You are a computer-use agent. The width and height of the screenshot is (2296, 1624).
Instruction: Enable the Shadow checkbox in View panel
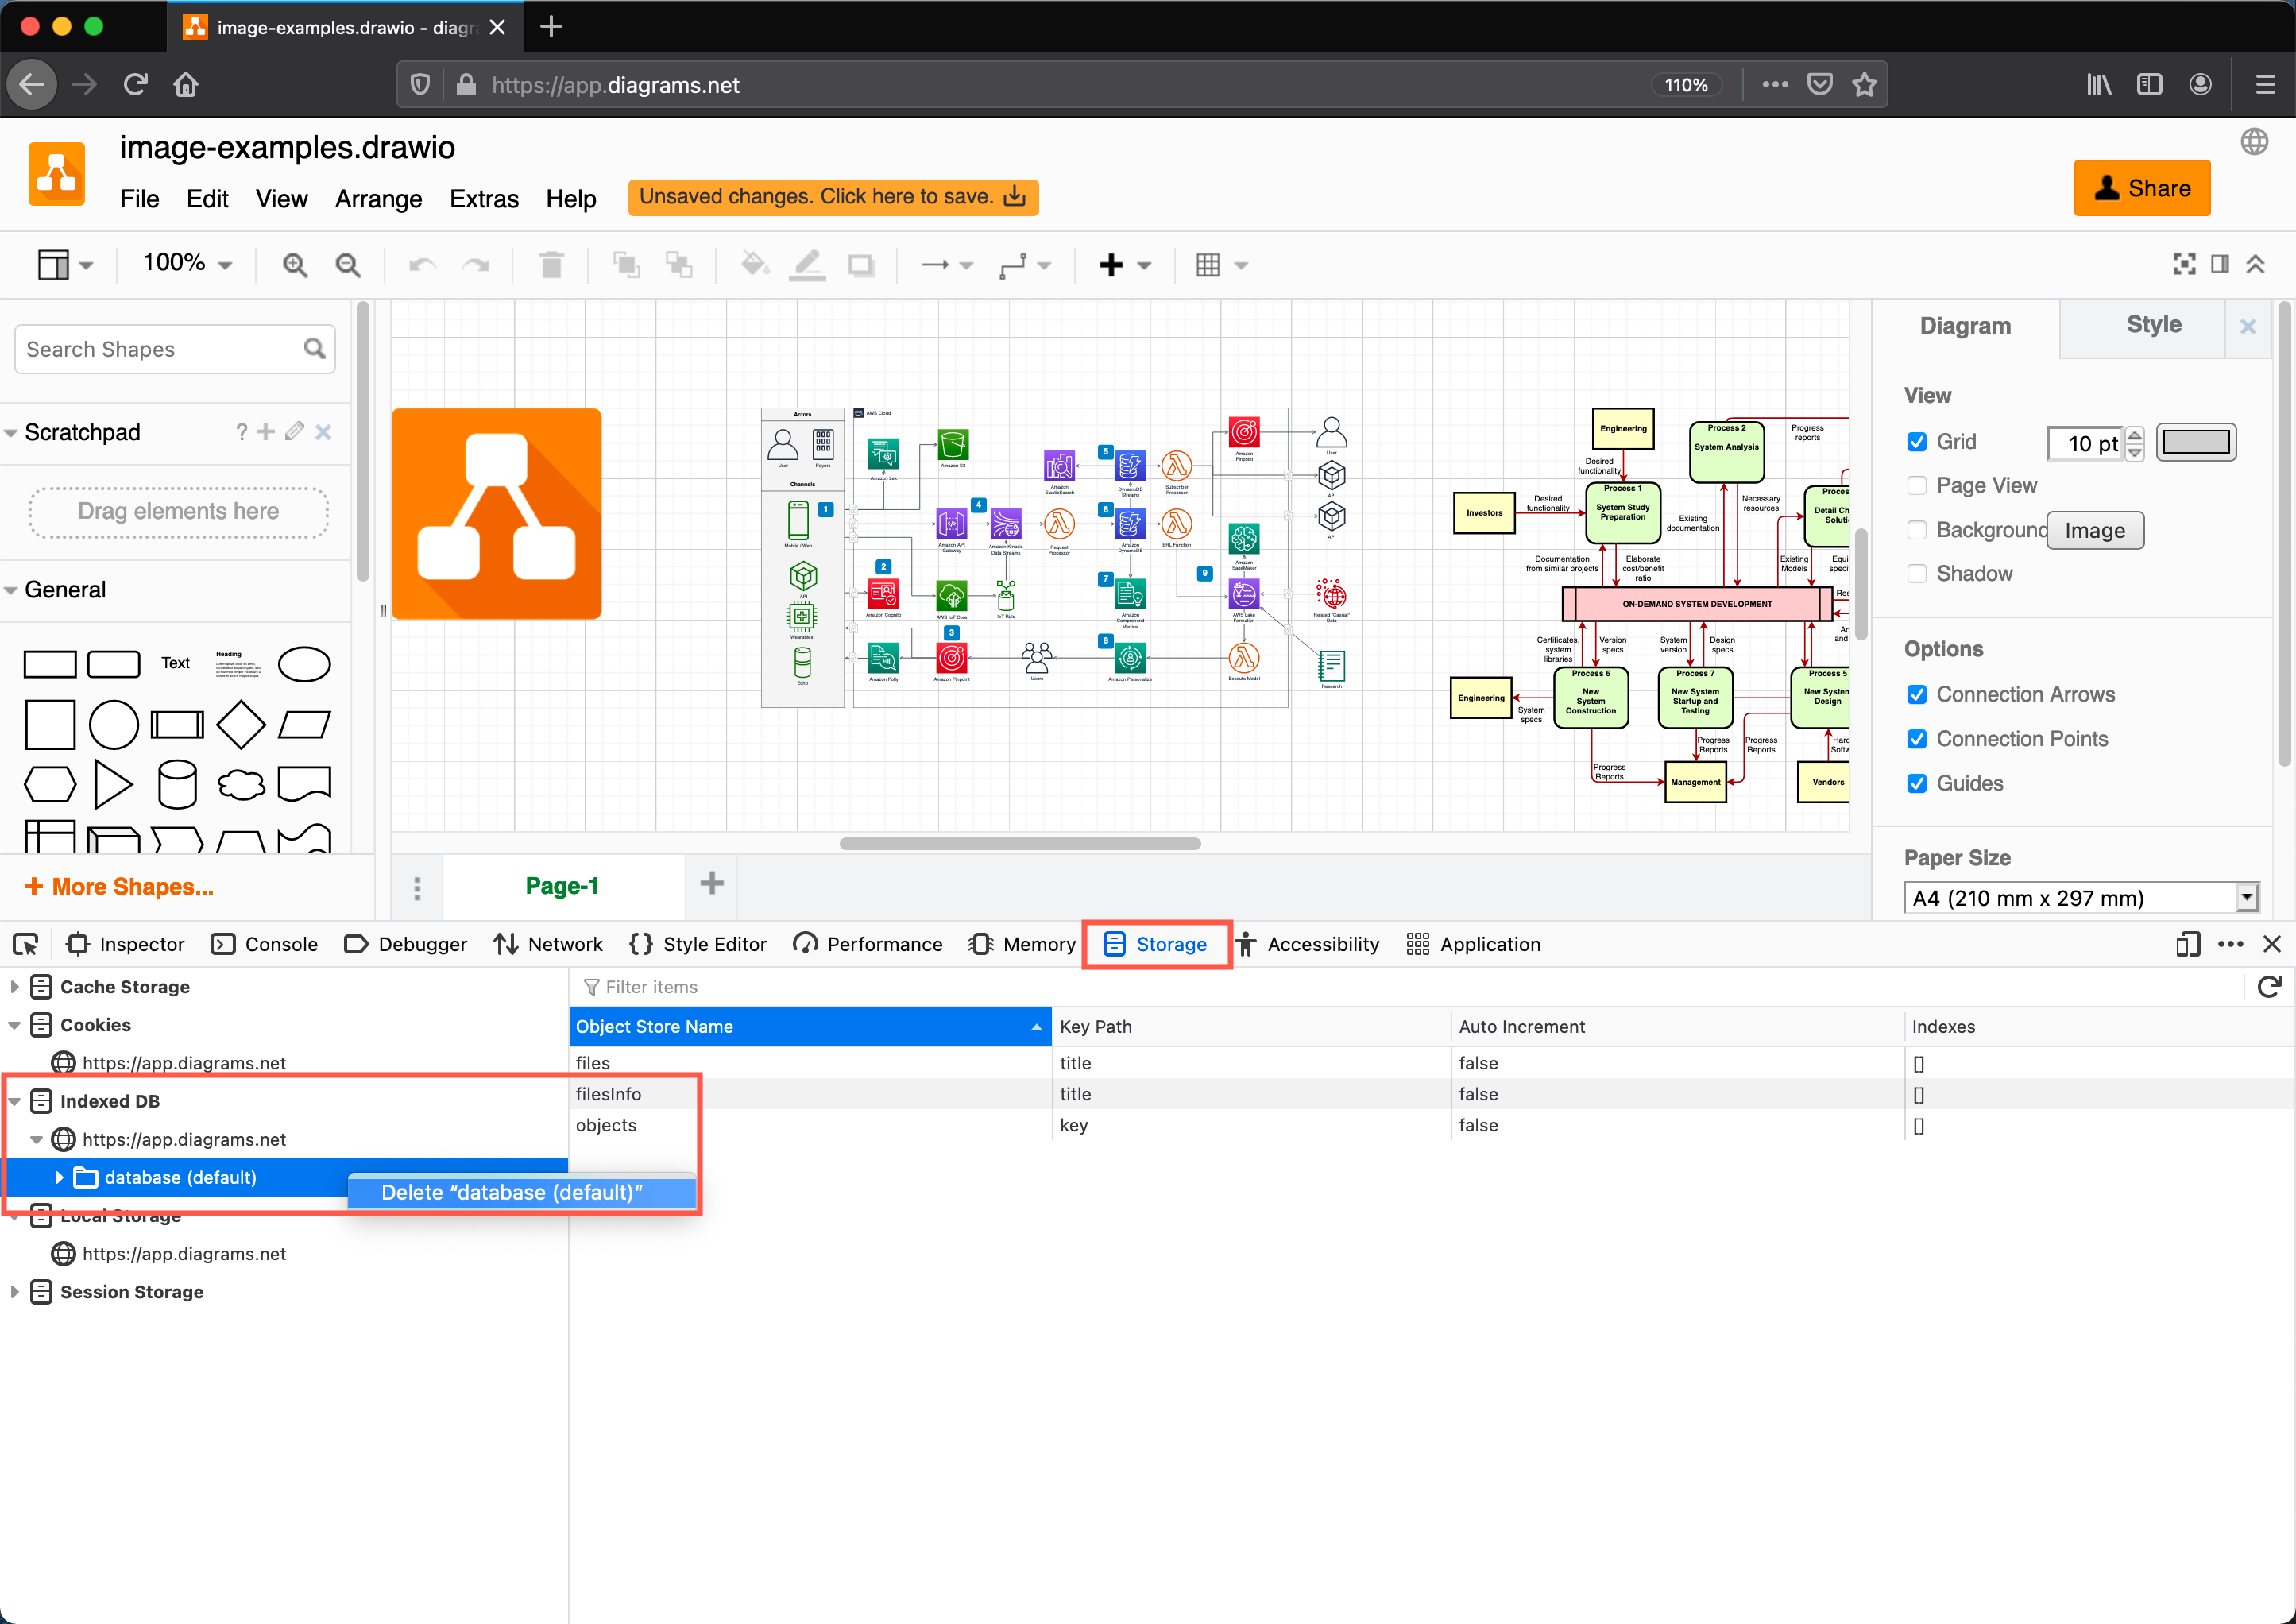(1915, 573)
